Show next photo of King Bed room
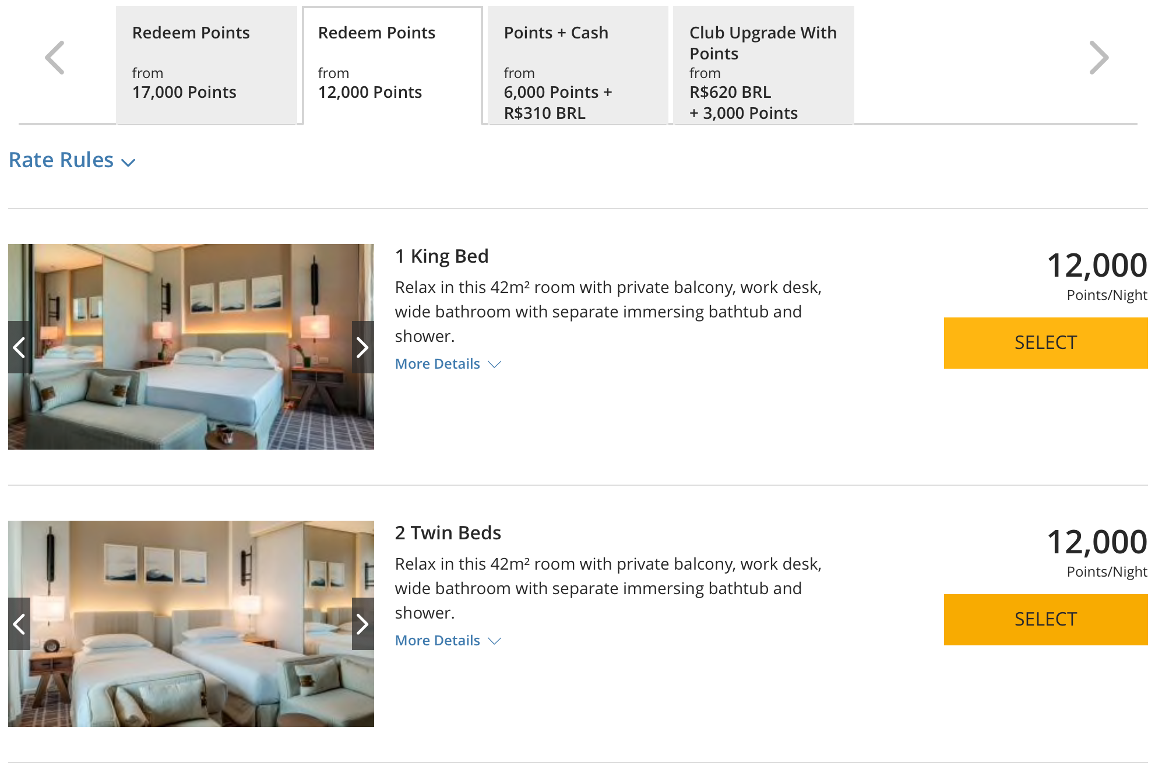Viewport: 1162px width, 770px height. point(362,347)
